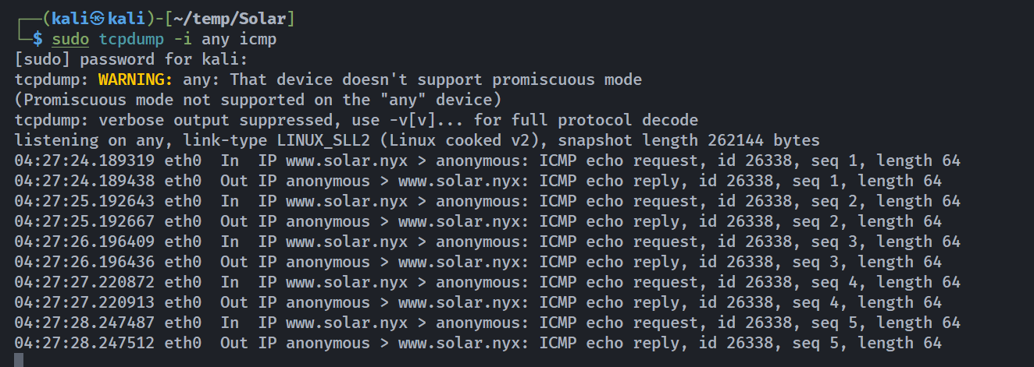Click the timestamp 04:27:25.192643

tap(84, 201)
